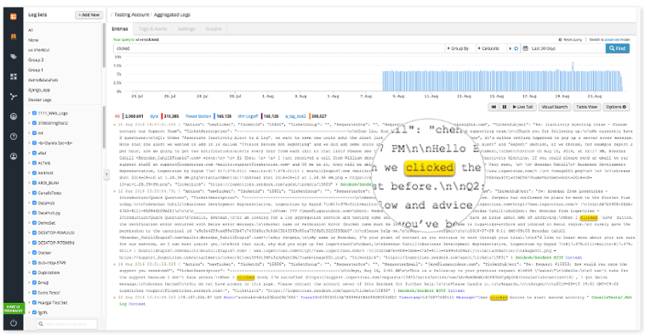This screenshot has height=336, width=645.
Task: Toggle the Docker log set checkbox
Action: pyautogui.click(x=35, y=253)
